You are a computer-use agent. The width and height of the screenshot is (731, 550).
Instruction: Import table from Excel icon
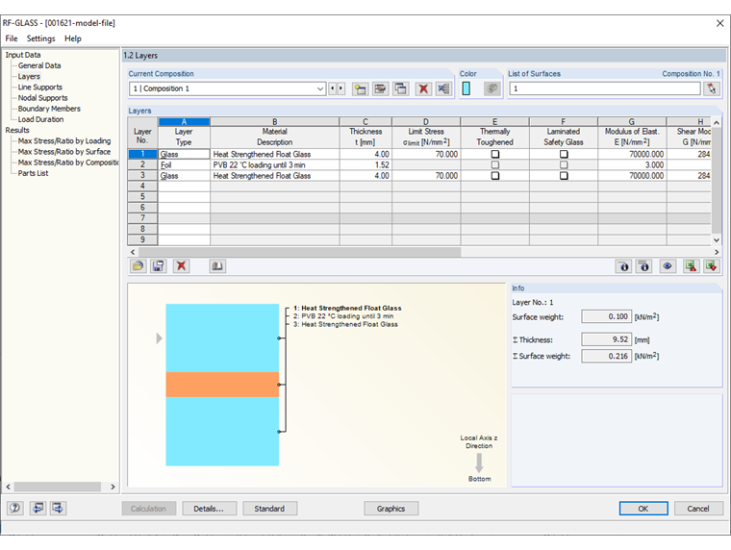(x=712, y=266)
